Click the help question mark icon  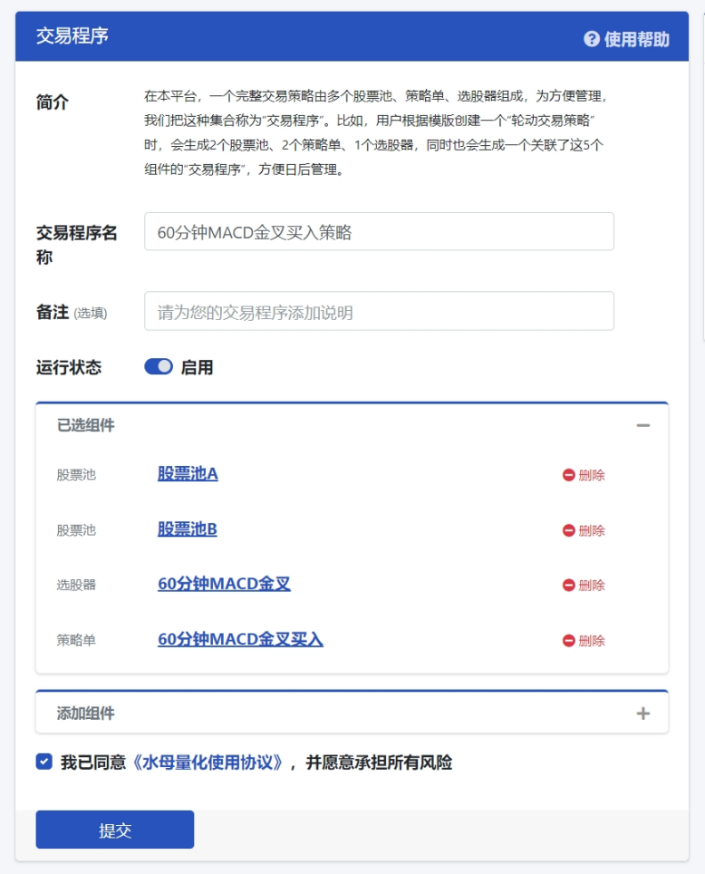point(592,39)
